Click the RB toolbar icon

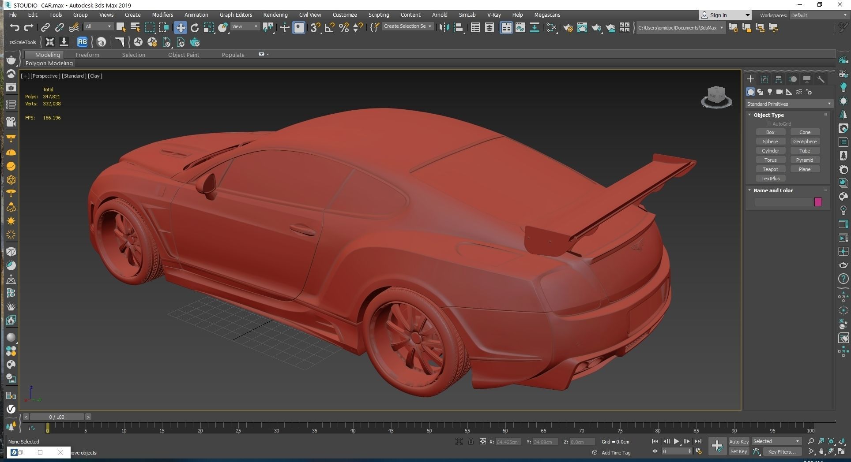[x=82, y=42]
